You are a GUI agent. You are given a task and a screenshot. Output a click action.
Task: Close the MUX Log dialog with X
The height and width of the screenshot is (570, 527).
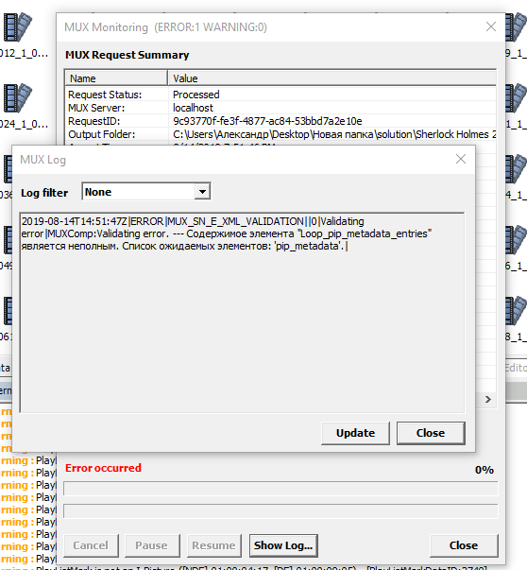pyautogui.click(x=461, y=159)
